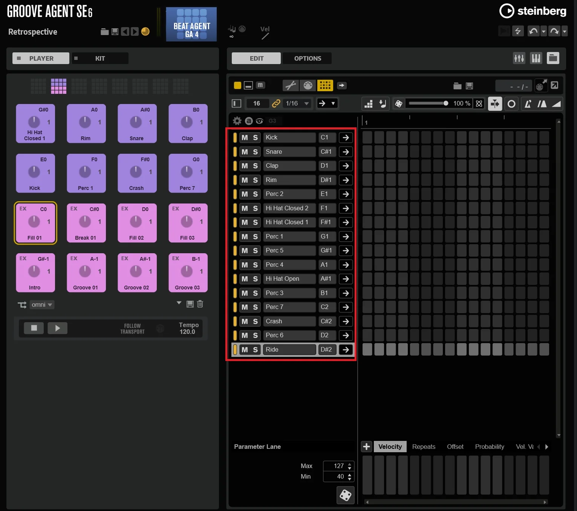The height and width of the screenshot is (511, 577).
Task: Click the trash icon below the pads
Action: point(200,304)
